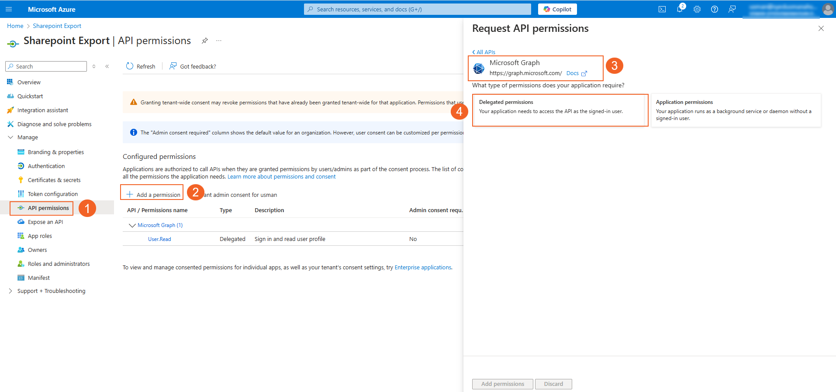The width and height of the screenshot is (836, 392).
Task: Click the top search resources field
Action: pyautogui.click(x=417, y=9)
